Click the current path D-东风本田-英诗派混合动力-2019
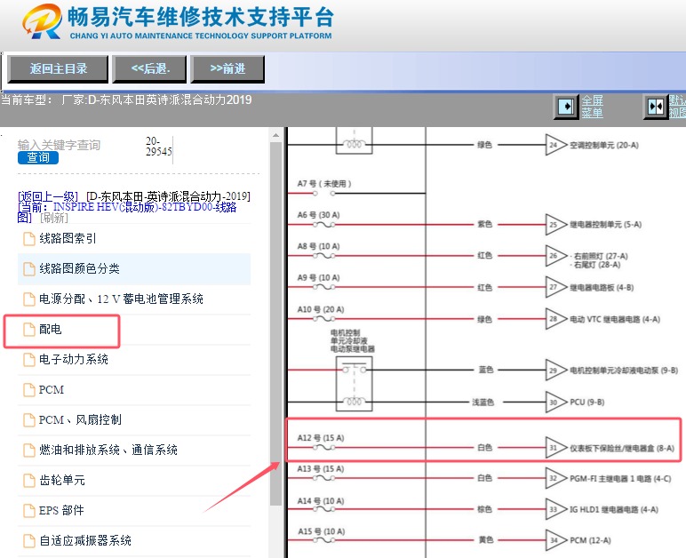Screen dimensions: 686x558 point(169,195)
